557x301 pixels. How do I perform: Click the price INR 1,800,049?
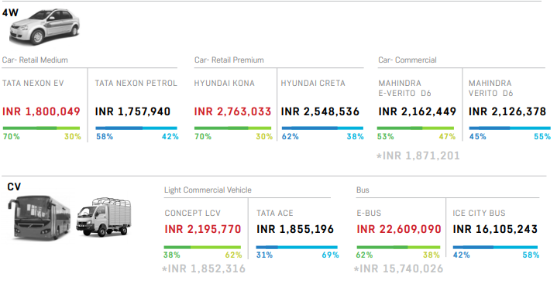click(41, 111)
